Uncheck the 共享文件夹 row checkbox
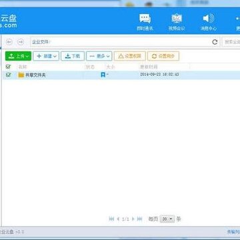 click(8, 75)
